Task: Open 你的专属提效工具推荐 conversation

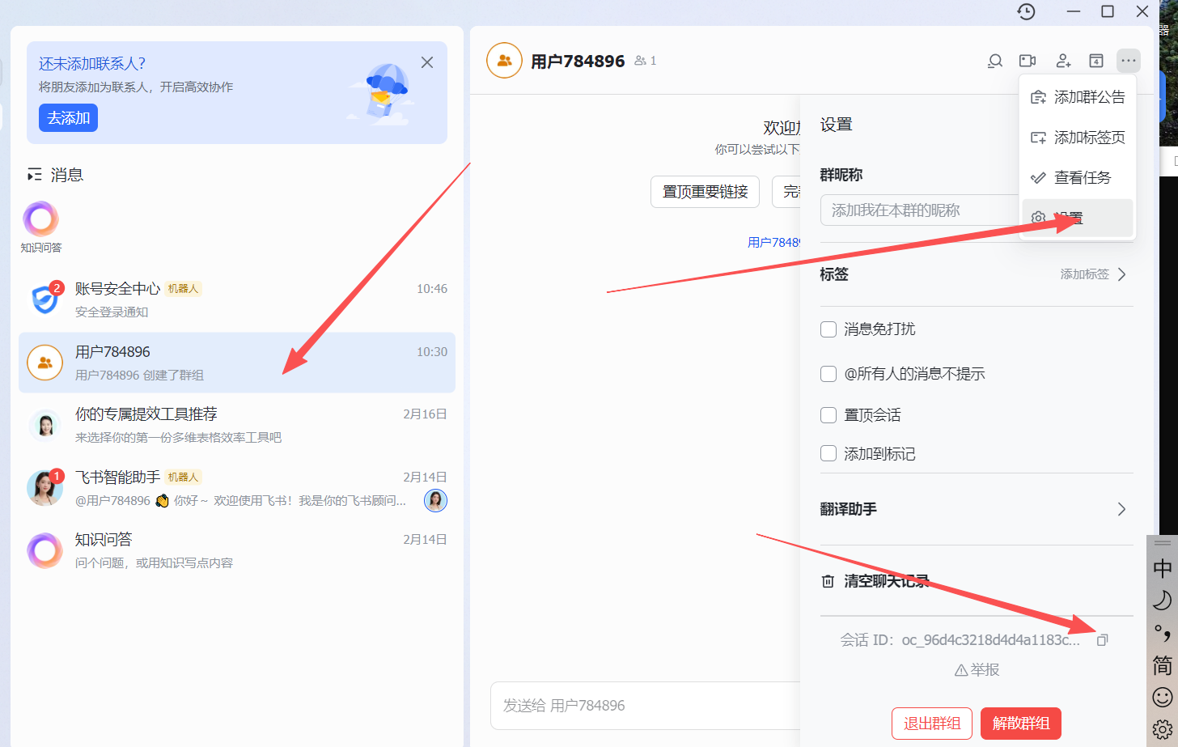Action: [x=237, y=425]
